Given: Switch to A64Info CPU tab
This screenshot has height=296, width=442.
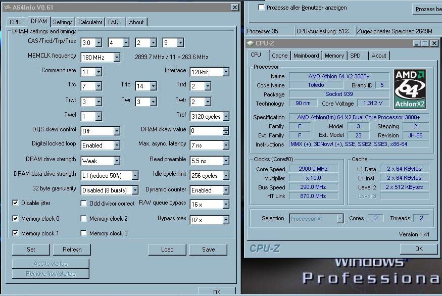Looking at the screenshot, I should pyautogui.click(x=15, y=22).
